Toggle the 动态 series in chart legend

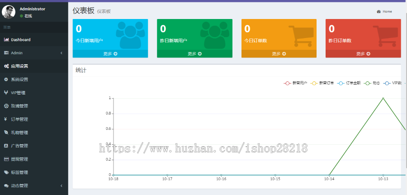point(372,83)
